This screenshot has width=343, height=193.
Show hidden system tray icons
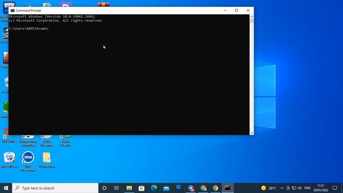coord(282,188)
